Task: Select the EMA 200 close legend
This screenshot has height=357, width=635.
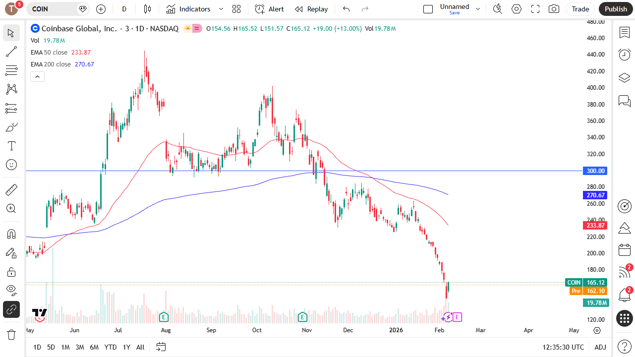Action: 51,64
